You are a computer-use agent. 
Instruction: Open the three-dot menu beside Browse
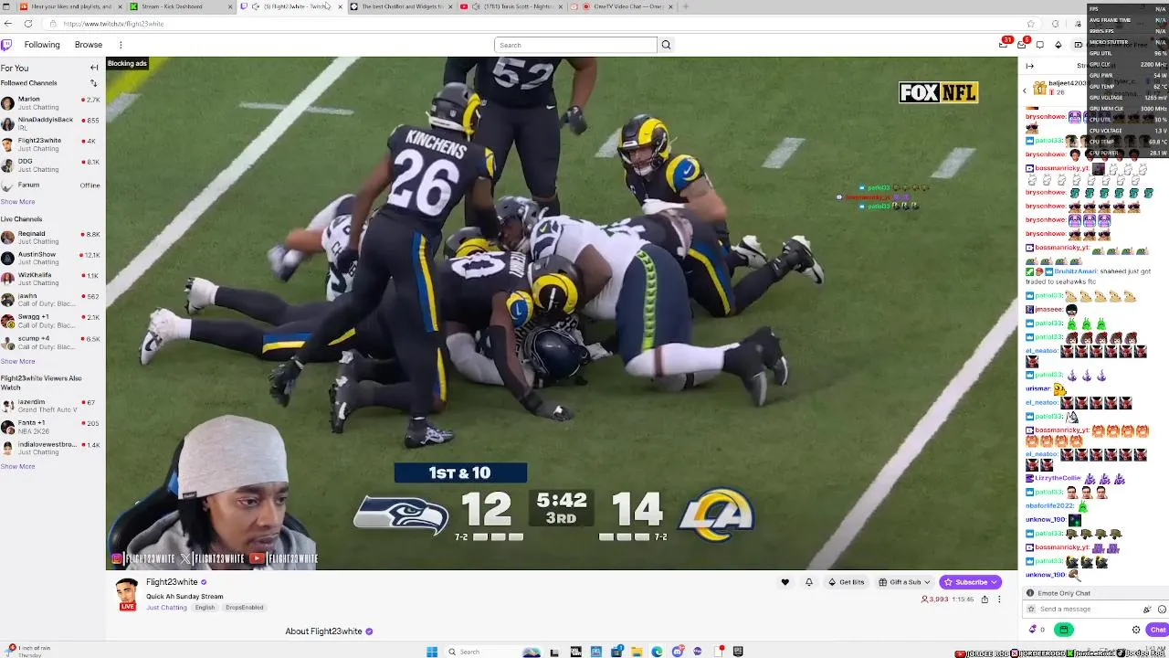point(121,45)
